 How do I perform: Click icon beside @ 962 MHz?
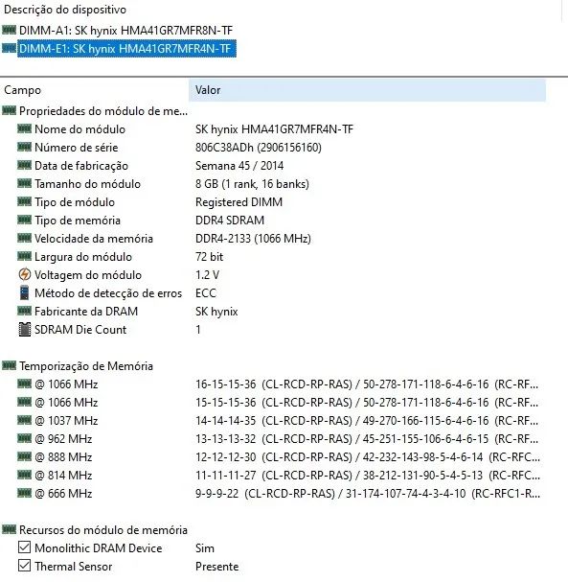point(25,438)
